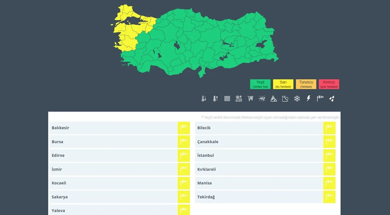Click the Tekirdağ row wind icon
Screen dimensions: 390x215
coord(329,197)
